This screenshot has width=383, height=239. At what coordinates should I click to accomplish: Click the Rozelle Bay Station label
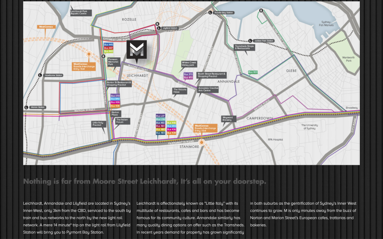(223, 13)
